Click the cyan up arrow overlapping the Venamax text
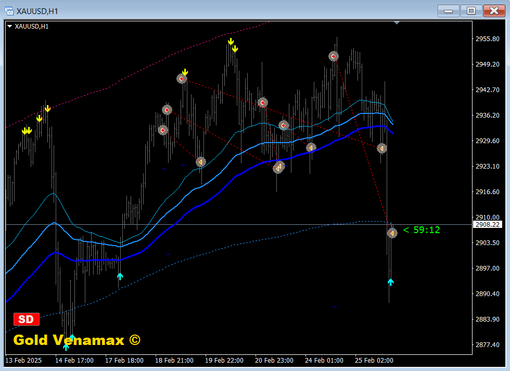This screenshot has width=510, height=371. coord(72,337)
